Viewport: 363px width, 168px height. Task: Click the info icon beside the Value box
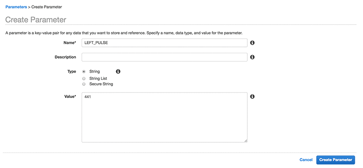point(252,97)
